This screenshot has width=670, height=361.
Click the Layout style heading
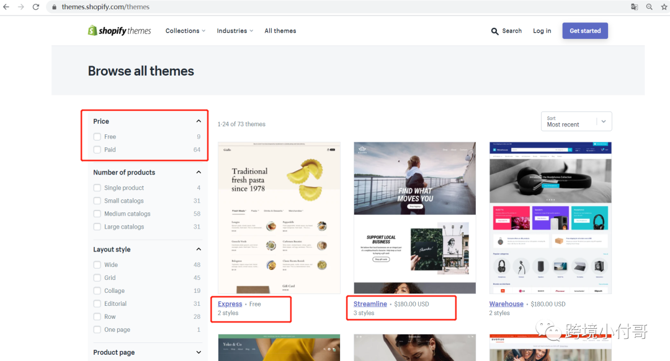(112, 249)
